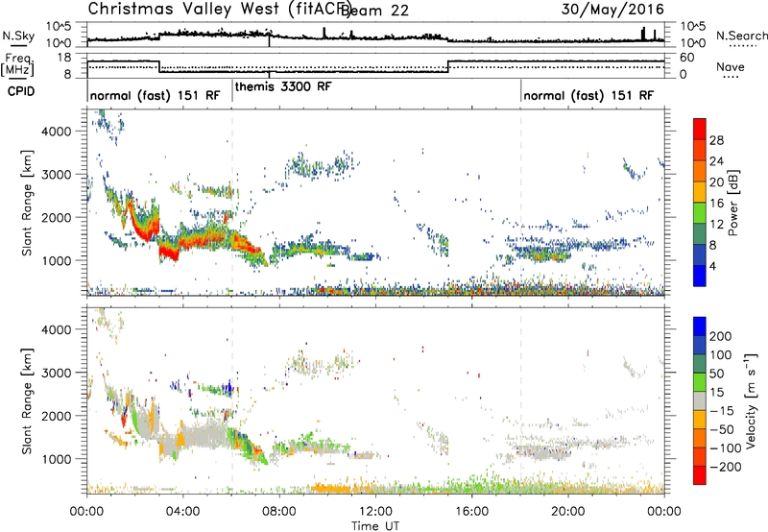The height and width of the screenshot is (532, 768).
Task: Click the 'Freq. [MHz]' axis label
Action: tap(18, 64)
